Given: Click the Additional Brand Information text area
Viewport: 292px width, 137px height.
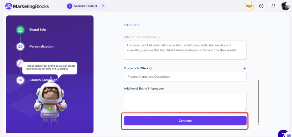Looking at the screenshot, I should 185,101.
